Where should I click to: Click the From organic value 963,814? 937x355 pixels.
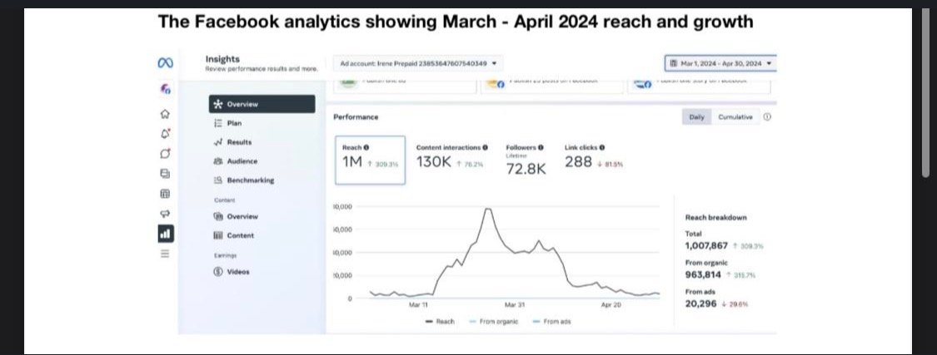point(703,275)
